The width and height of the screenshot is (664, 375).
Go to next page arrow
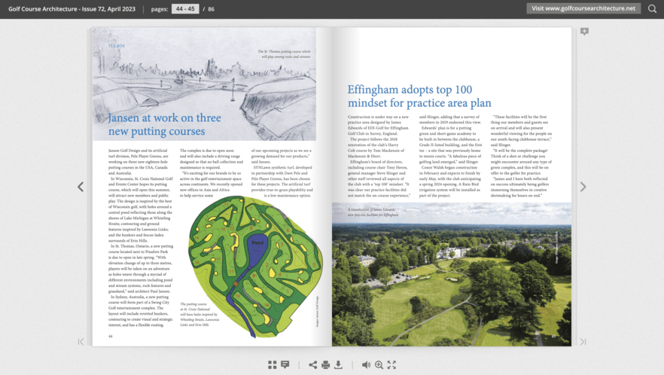583,187
